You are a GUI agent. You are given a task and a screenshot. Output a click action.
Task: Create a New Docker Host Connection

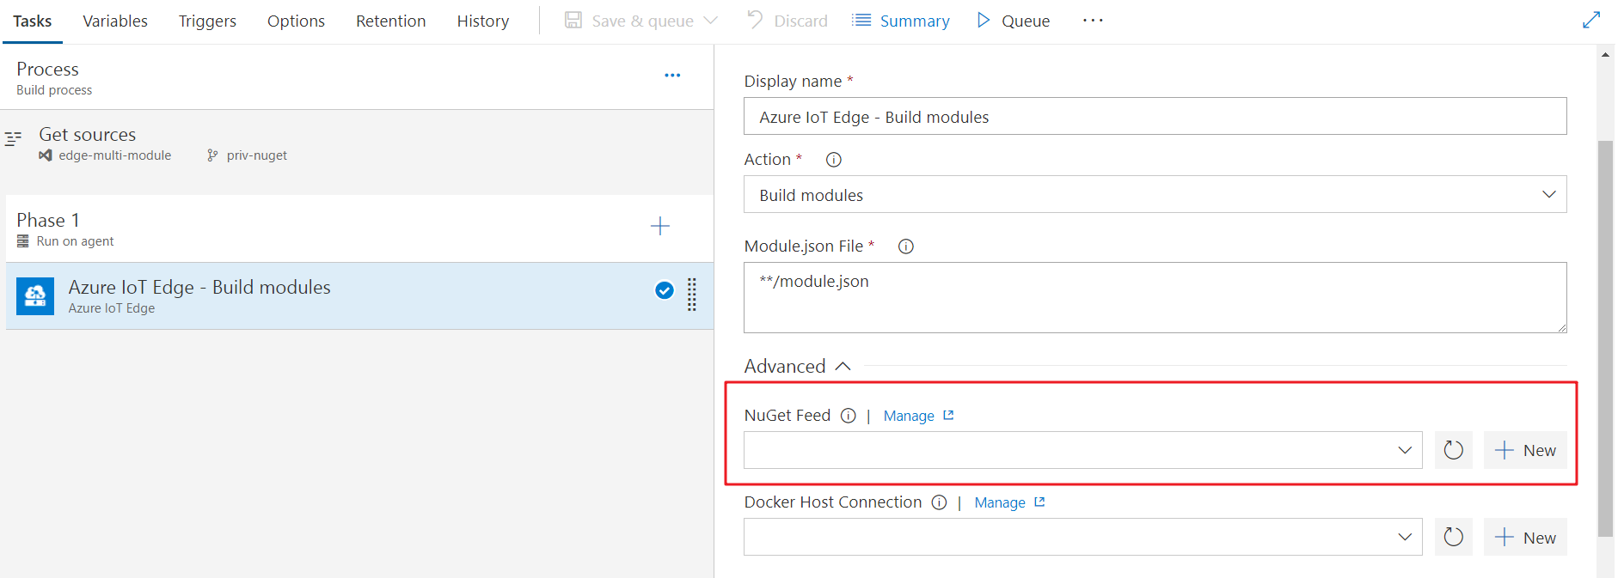[1524, 537]
